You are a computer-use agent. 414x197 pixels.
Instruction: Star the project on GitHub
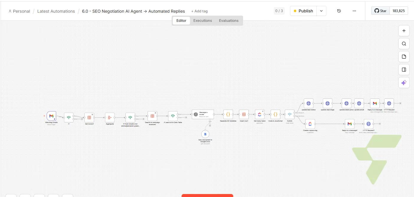coord(380,11)
